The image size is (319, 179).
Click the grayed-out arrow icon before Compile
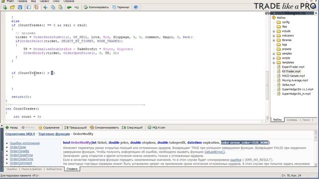coord(76,7)
